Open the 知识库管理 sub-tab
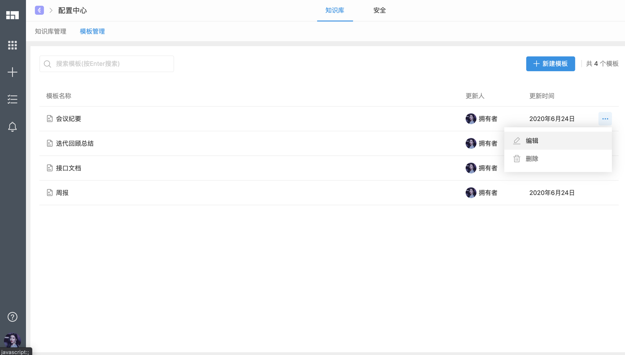 click(51, 31)
